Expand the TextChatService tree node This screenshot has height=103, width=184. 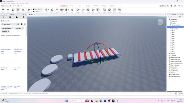pyautogui.click(x=168, y=76)
